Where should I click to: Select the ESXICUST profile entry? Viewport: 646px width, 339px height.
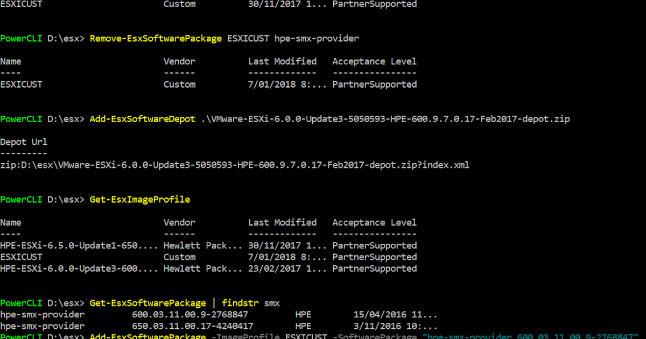point(22,257)
